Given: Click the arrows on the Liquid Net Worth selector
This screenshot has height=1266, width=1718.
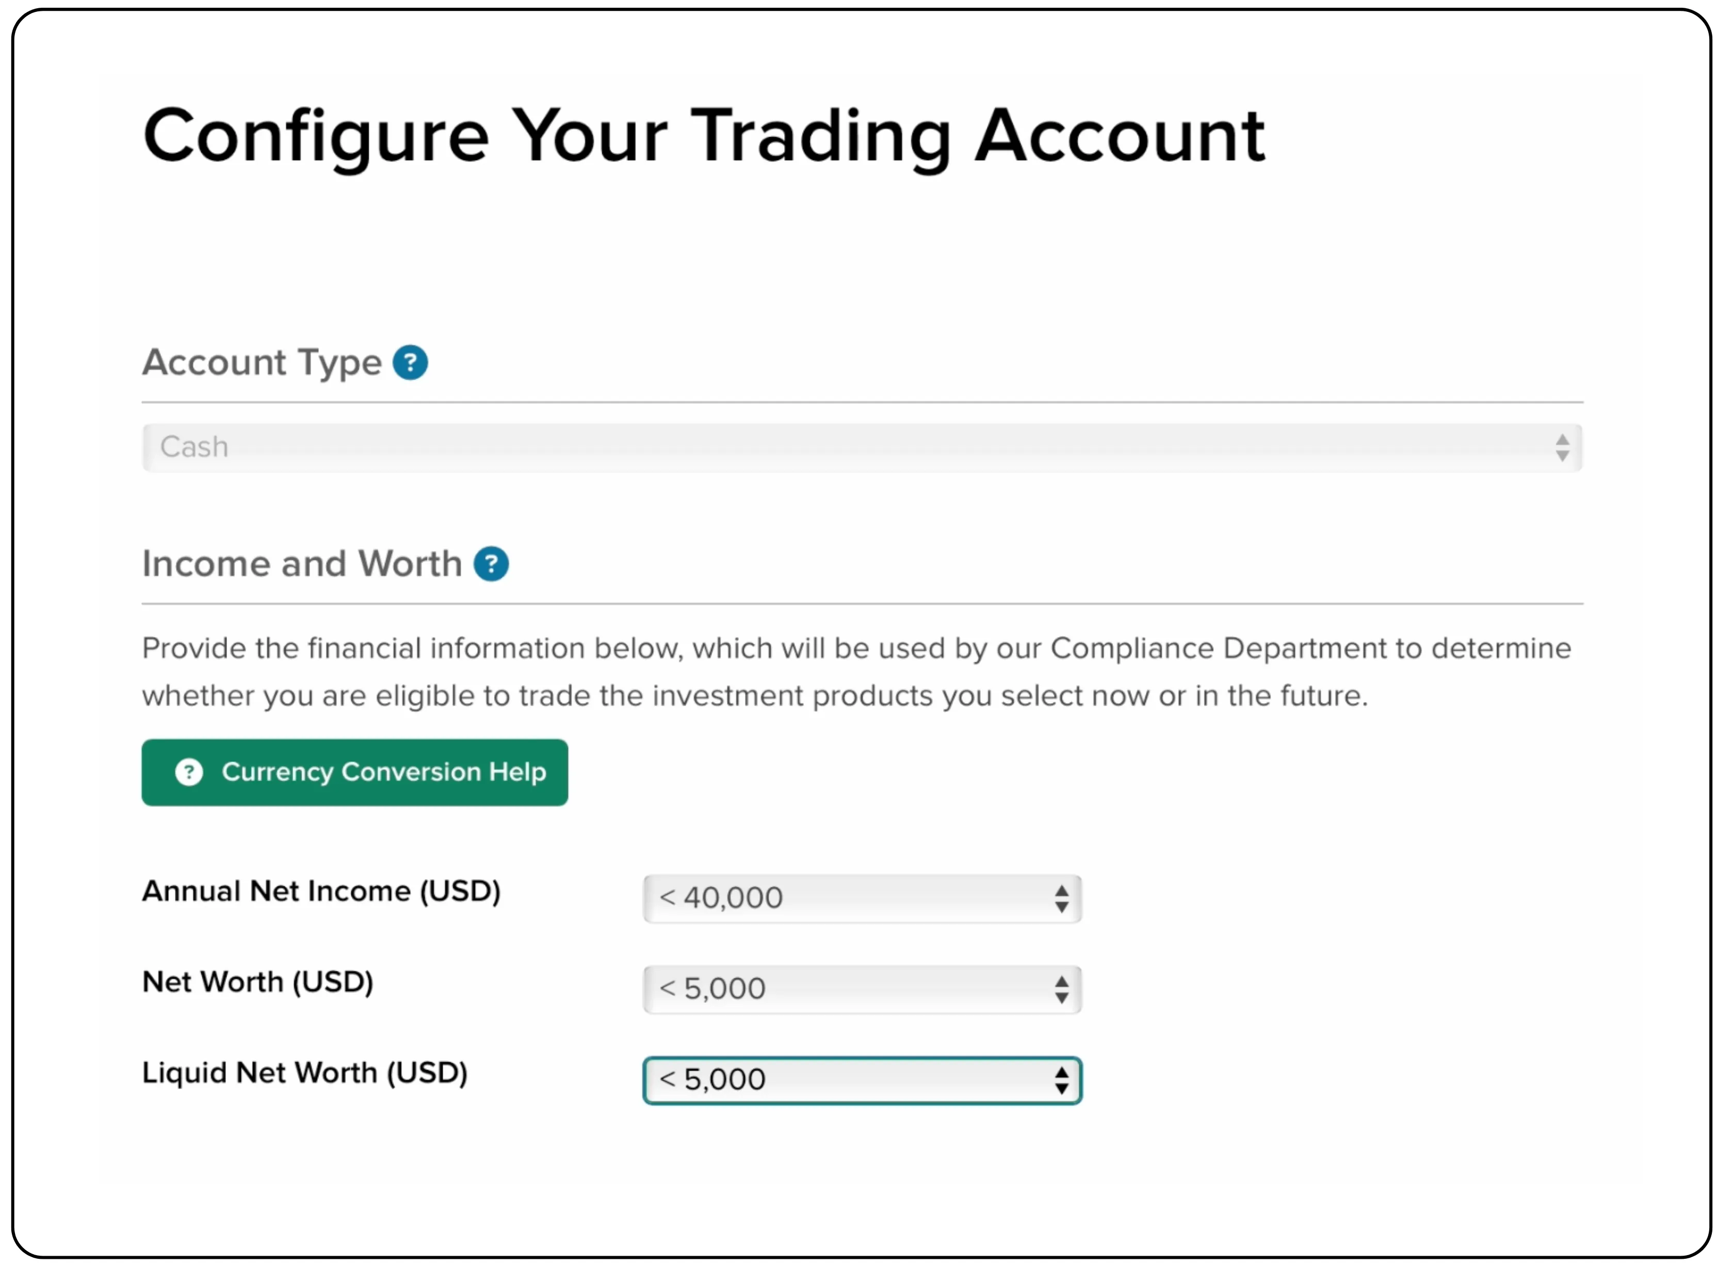Looking at the screenshot, I should tap(1061, 1080).
